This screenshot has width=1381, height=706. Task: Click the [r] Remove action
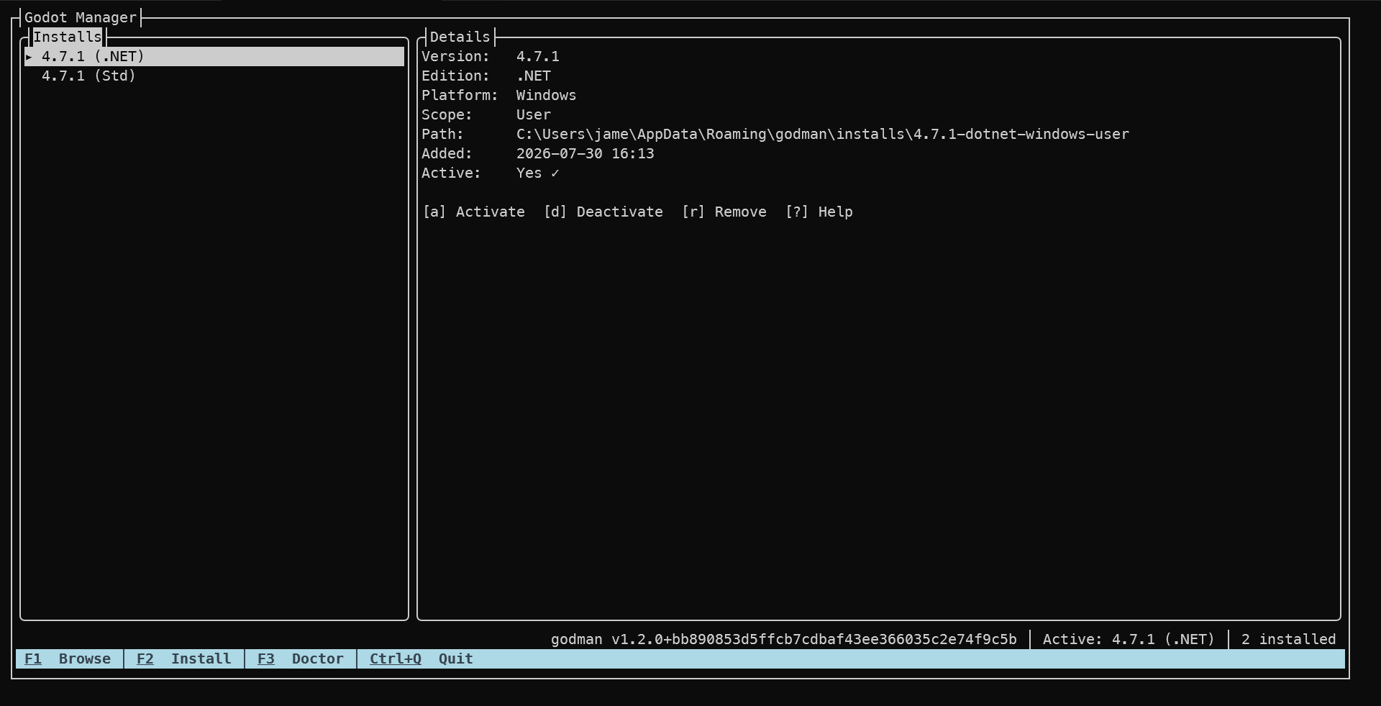[724, 212]
